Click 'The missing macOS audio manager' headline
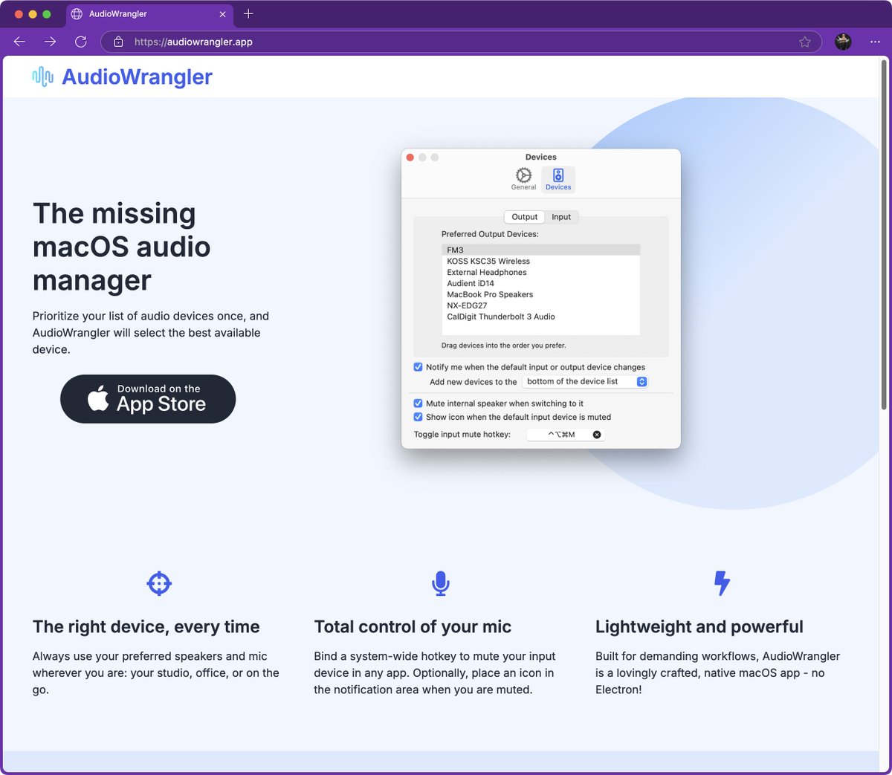Viewport: 892px width, 775px height. 122,247
